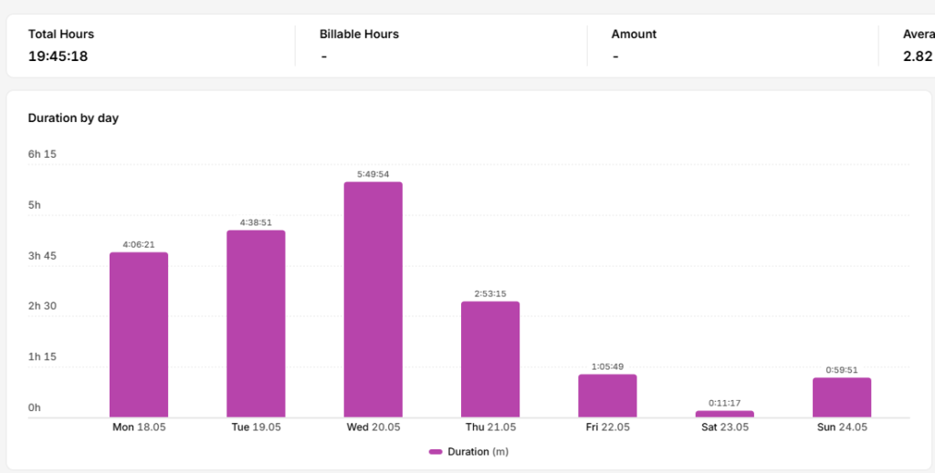Click the Wed 20.05 axis label
The height and width of the screenshot is (473, 935).
[x=373, y=427]
